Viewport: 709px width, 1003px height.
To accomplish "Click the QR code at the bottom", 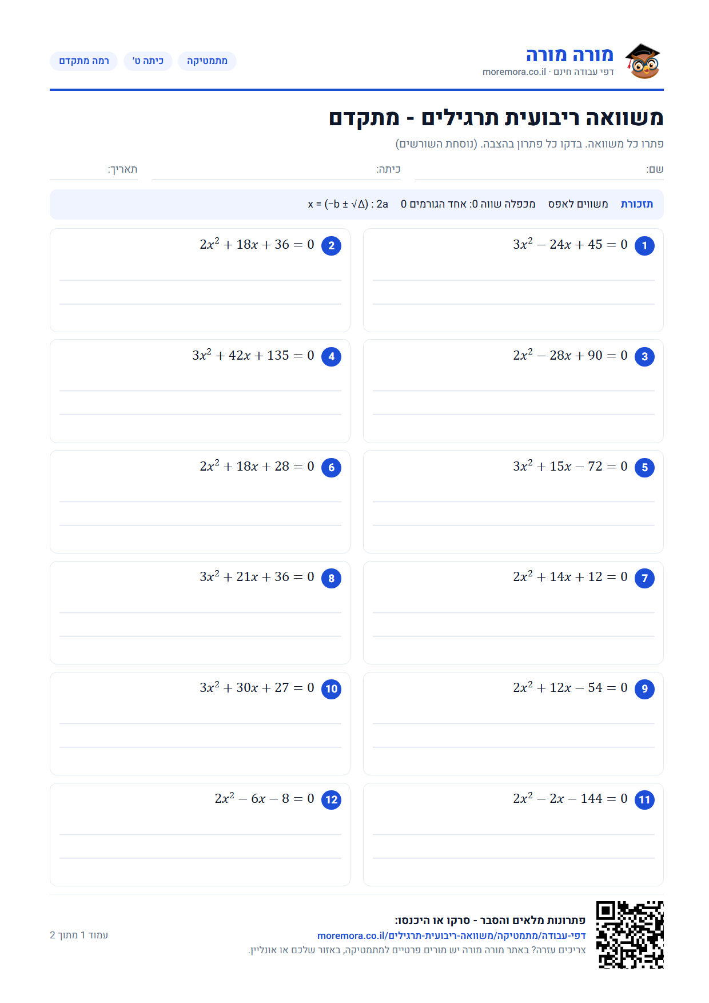I will (x=630, y=935).
